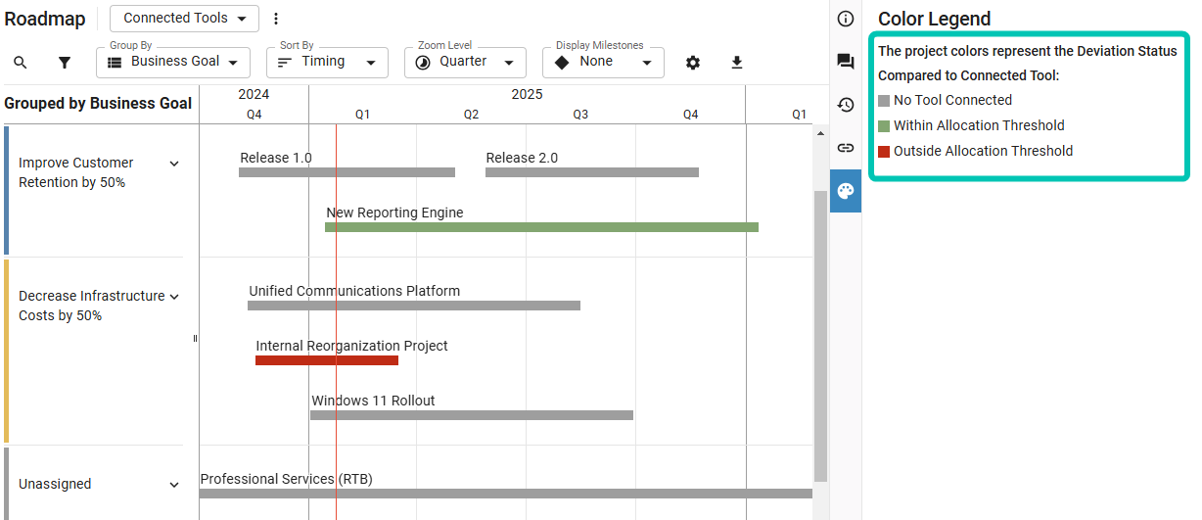Screen dimensions: 1202x520
Task: Collapse the Decrease Infrastructure Costs group
Action: [x=174, y=297]
